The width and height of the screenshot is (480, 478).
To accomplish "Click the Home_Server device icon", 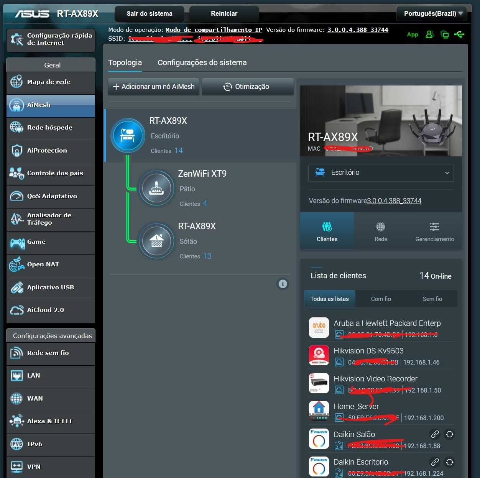I will [x=319, y=411].
